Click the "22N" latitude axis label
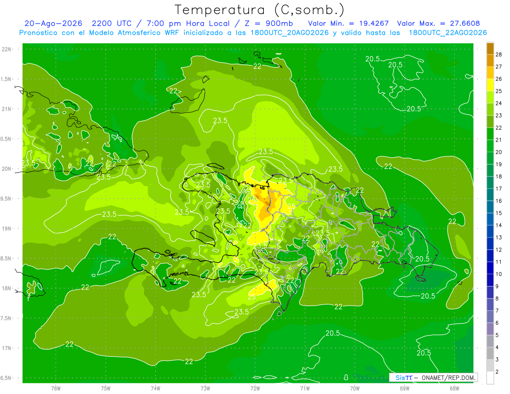The height and width of the screenshot is (394, 510). click(6, 49)
